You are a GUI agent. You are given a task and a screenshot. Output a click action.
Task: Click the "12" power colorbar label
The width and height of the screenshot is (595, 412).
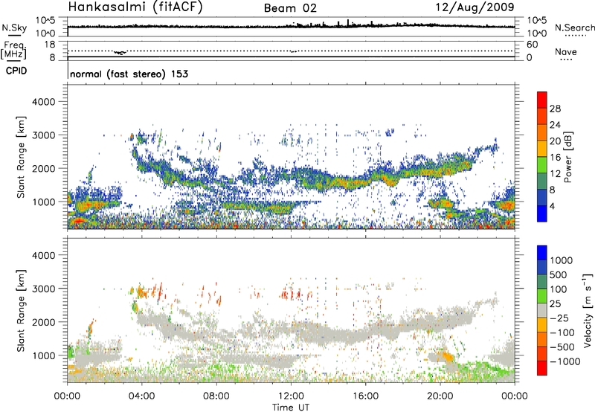pyautogui.click(x=555, y=174)
